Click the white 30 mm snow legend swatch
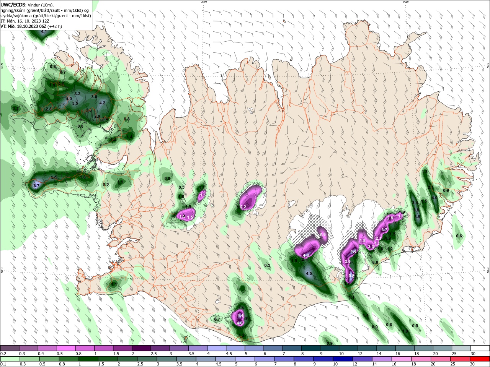490x367 pixels. (480, 348)
